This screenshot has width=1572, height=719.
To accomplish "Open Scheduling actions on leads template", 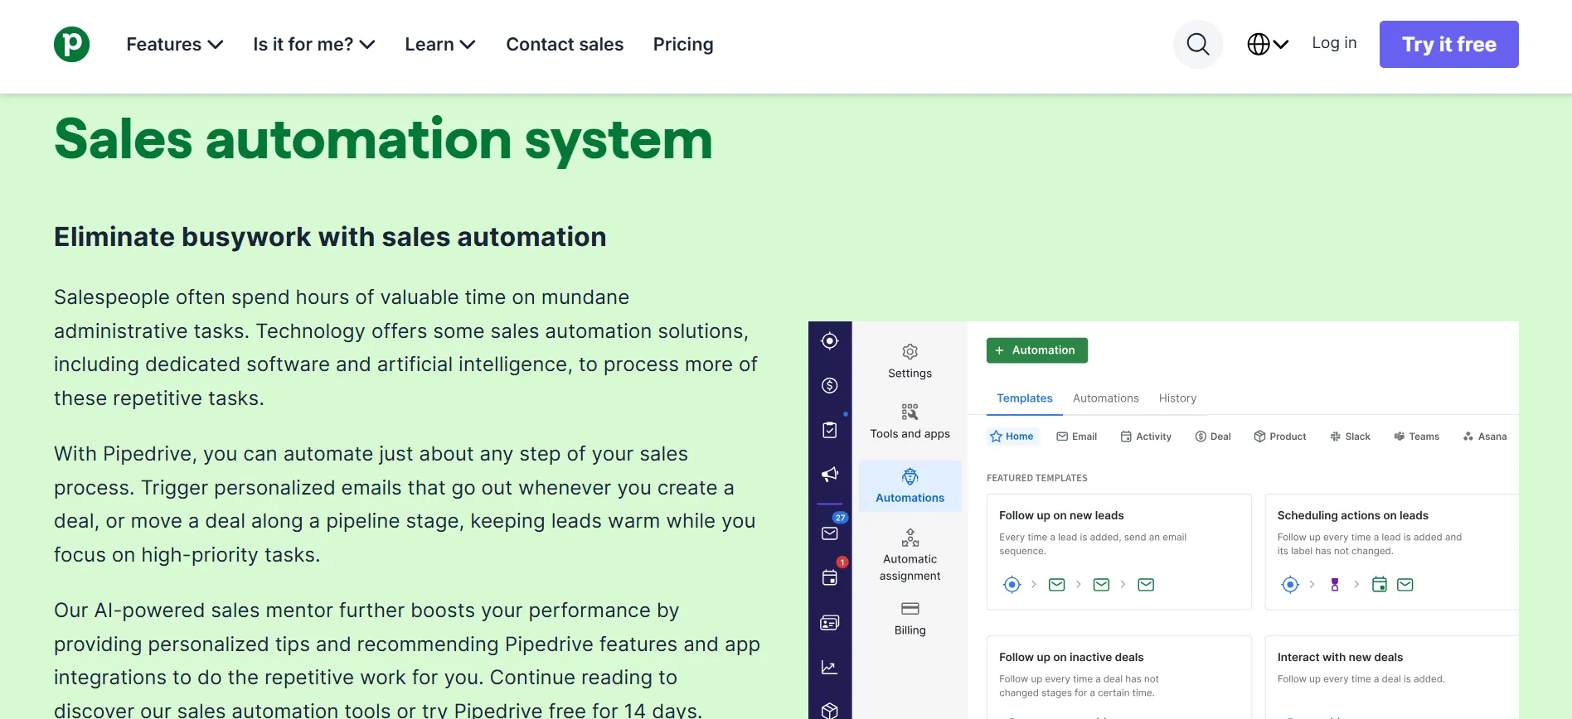I will 1392,552.
